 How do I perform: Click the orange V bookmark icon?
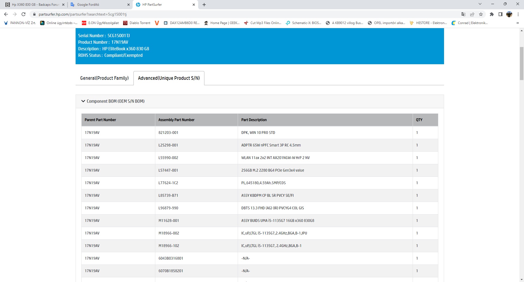click(x=157, y=23)
